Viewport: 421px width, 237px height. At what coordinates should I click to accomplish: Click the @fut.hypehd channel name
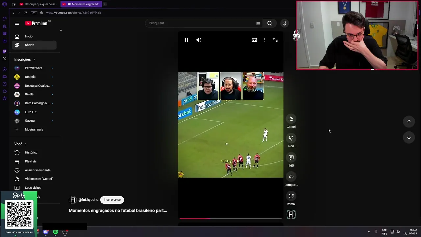point(88,200)
